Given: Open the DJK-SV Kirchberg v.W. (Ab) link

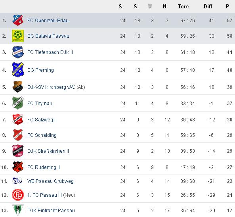Looking at the screenshot, I should coord(56,87).
